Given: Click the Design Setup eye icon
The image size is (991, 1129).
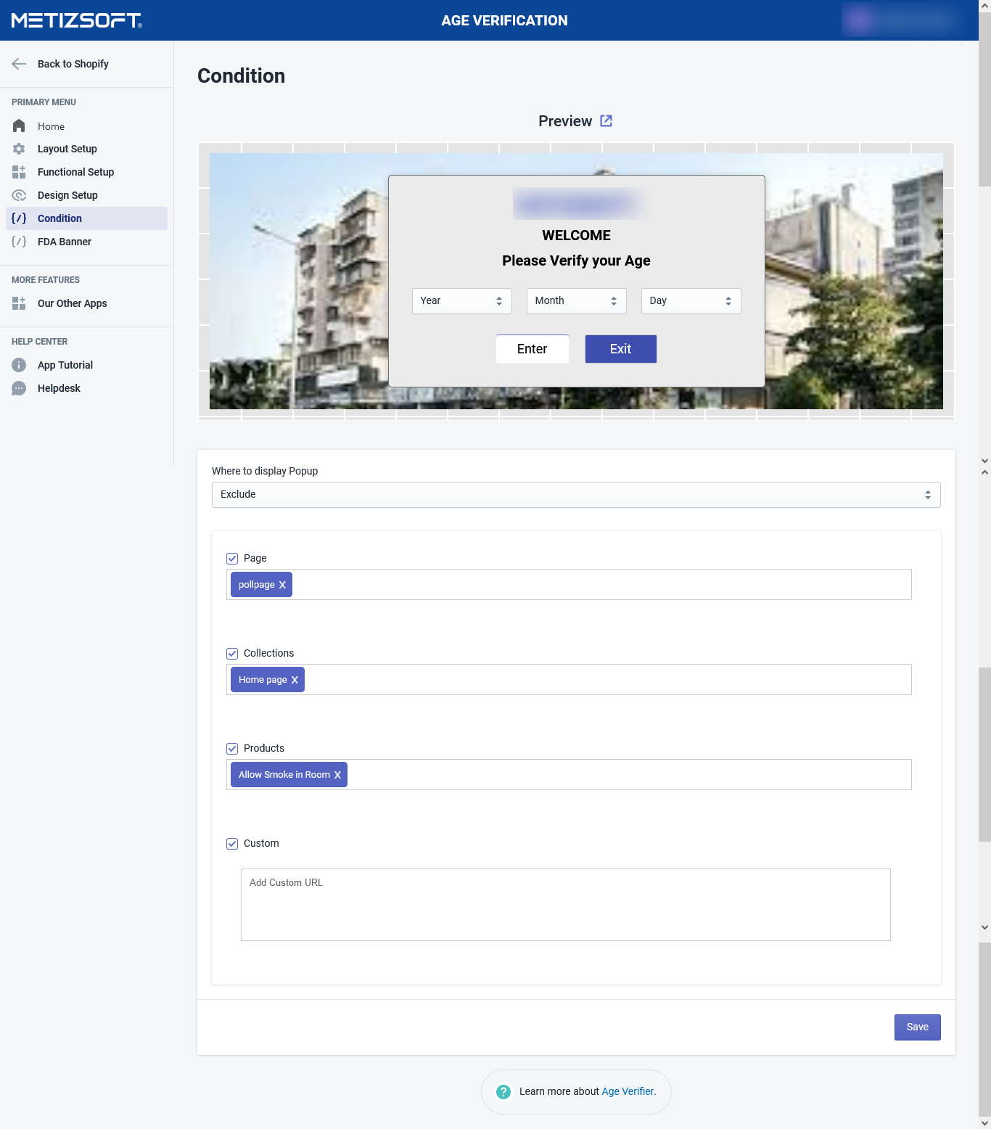Looking at the screenshot, I should [x=19, y=195].
